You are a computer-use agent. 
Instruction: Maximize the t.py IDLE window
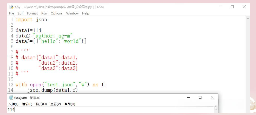[232, 7]
